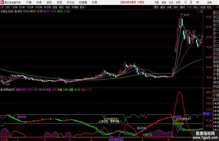
Task: Click the 复权 adjustment button
Action: pos(156,7)
